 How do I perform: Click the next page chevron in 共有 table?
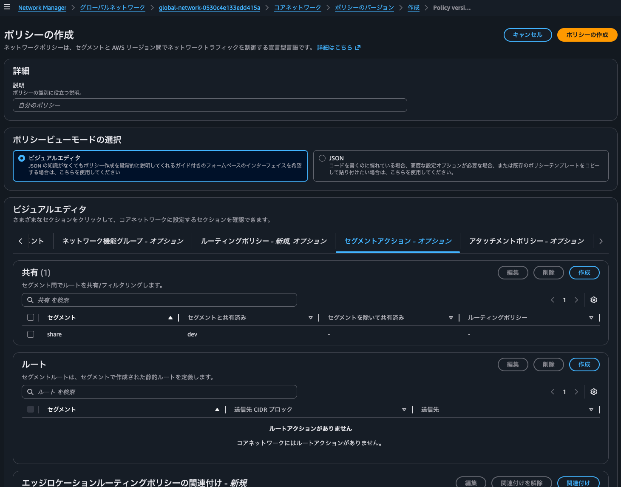coord(576,299)
